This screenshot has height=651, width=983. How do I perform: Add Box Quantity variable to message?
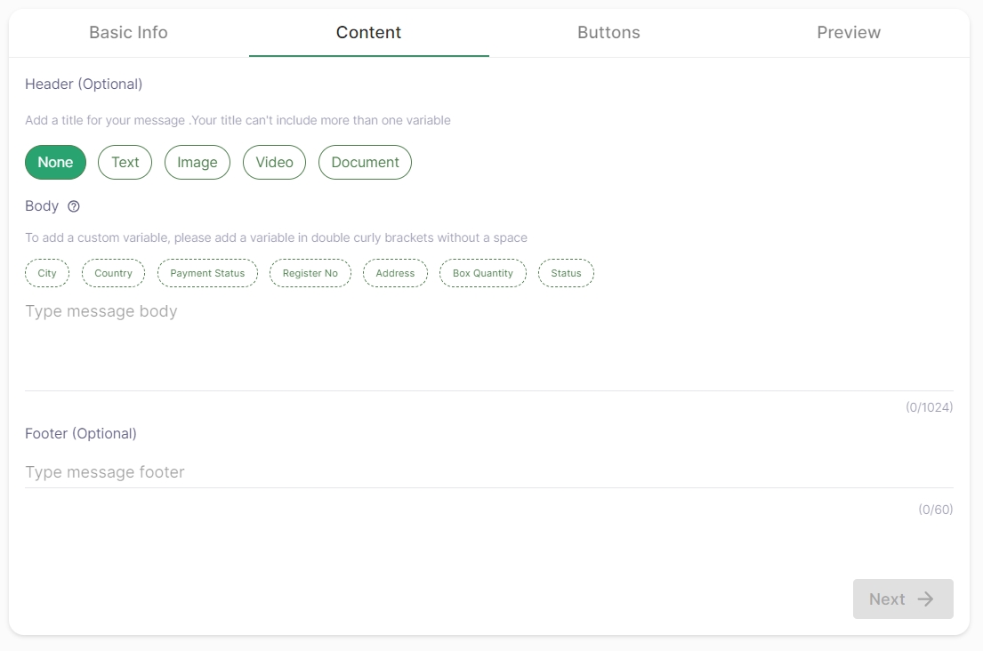coord(482,274)
